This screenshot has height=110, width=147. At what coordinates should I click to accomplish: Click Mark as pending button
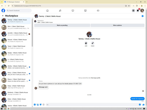tap(62, 25)
